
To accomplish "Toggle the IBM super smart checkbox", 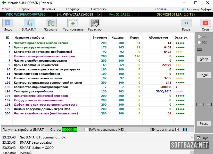I will tap(177, 130).
